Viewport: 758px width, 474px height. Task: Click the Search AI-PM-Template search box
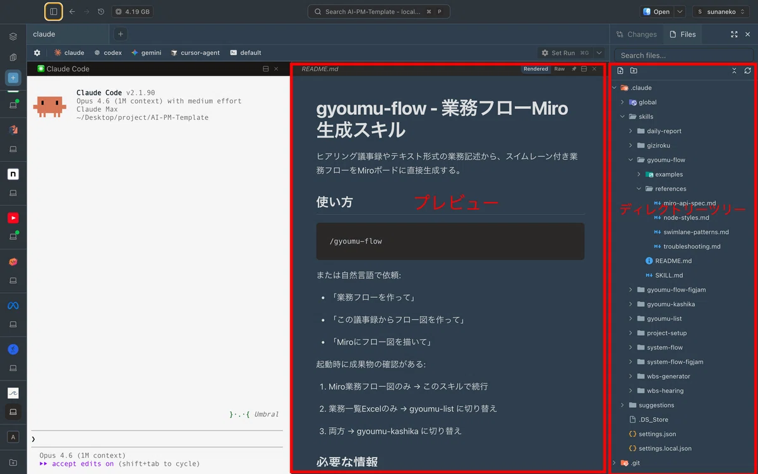[379, 11]
